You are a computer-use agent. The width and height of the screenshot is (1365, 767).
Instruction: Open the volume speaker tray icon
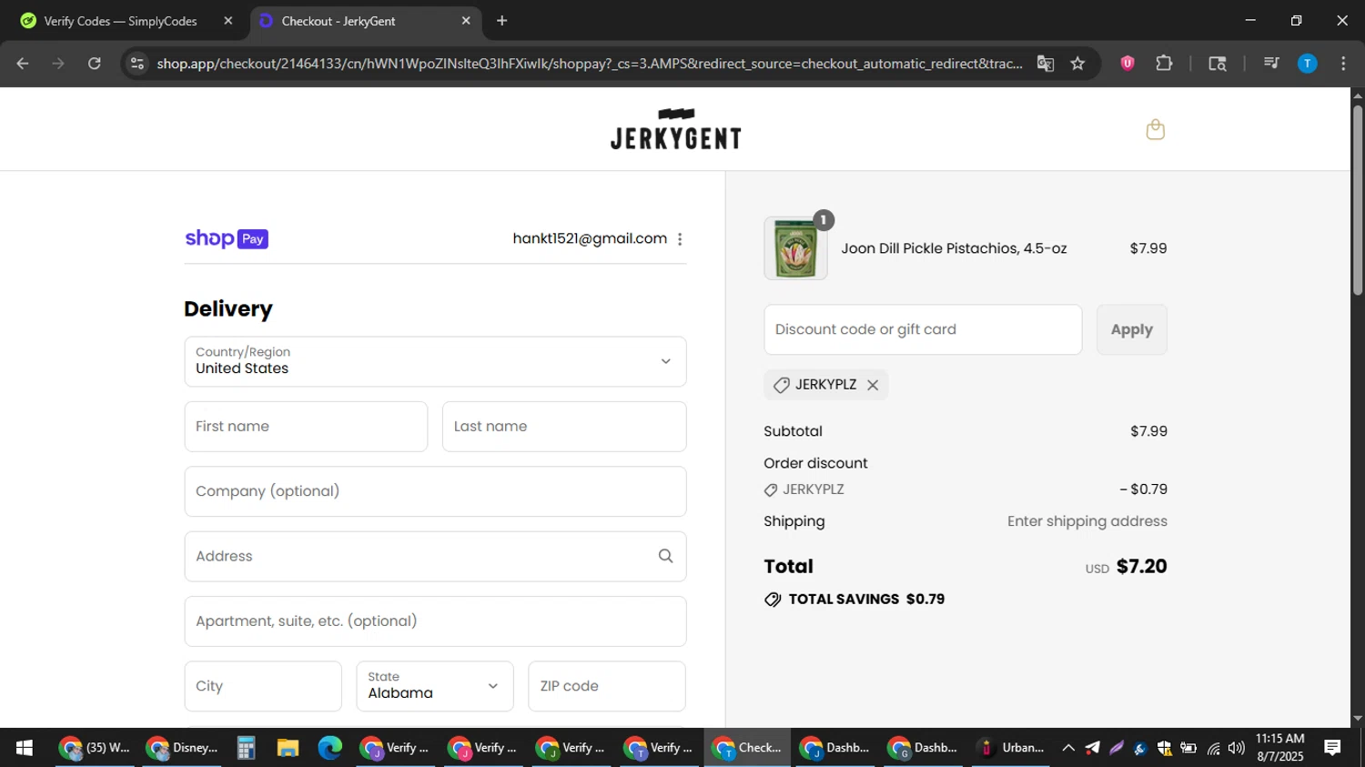click(1236, 748)
